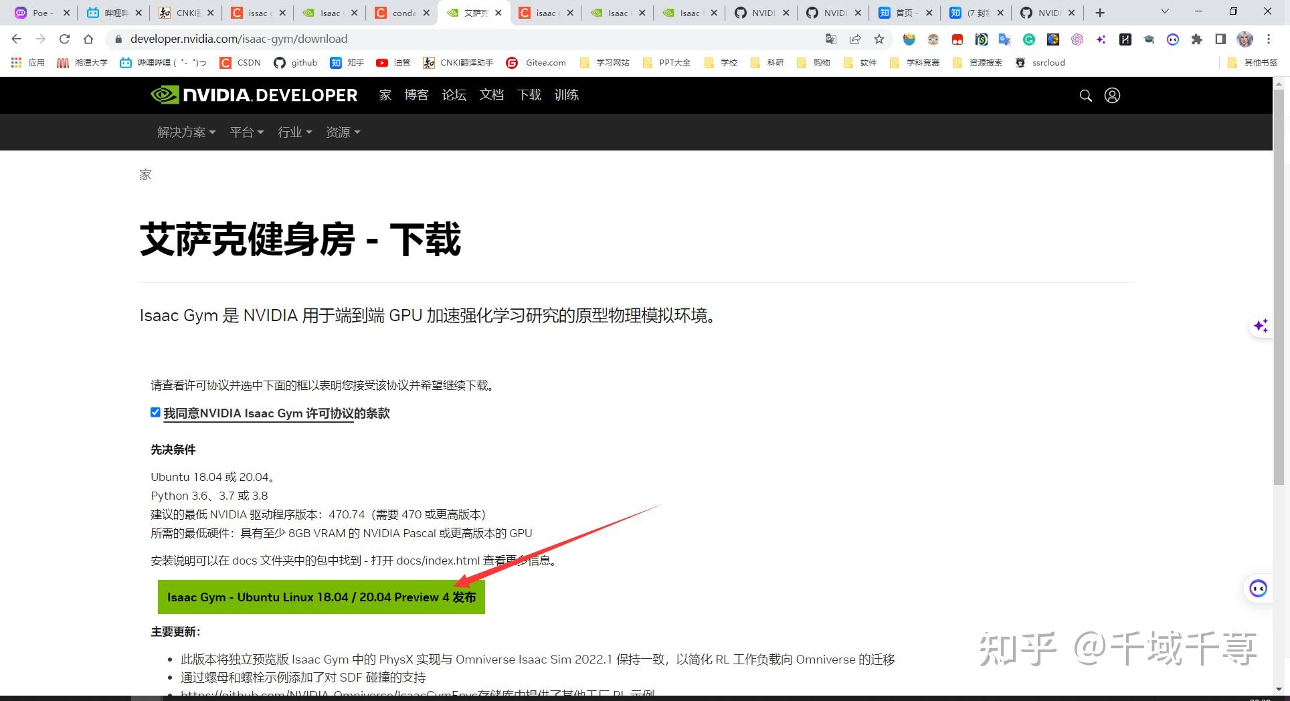1290x701 pixels.
Task: Expand the 解决方案 dropdown menu
Action: (x=186, y=132)
